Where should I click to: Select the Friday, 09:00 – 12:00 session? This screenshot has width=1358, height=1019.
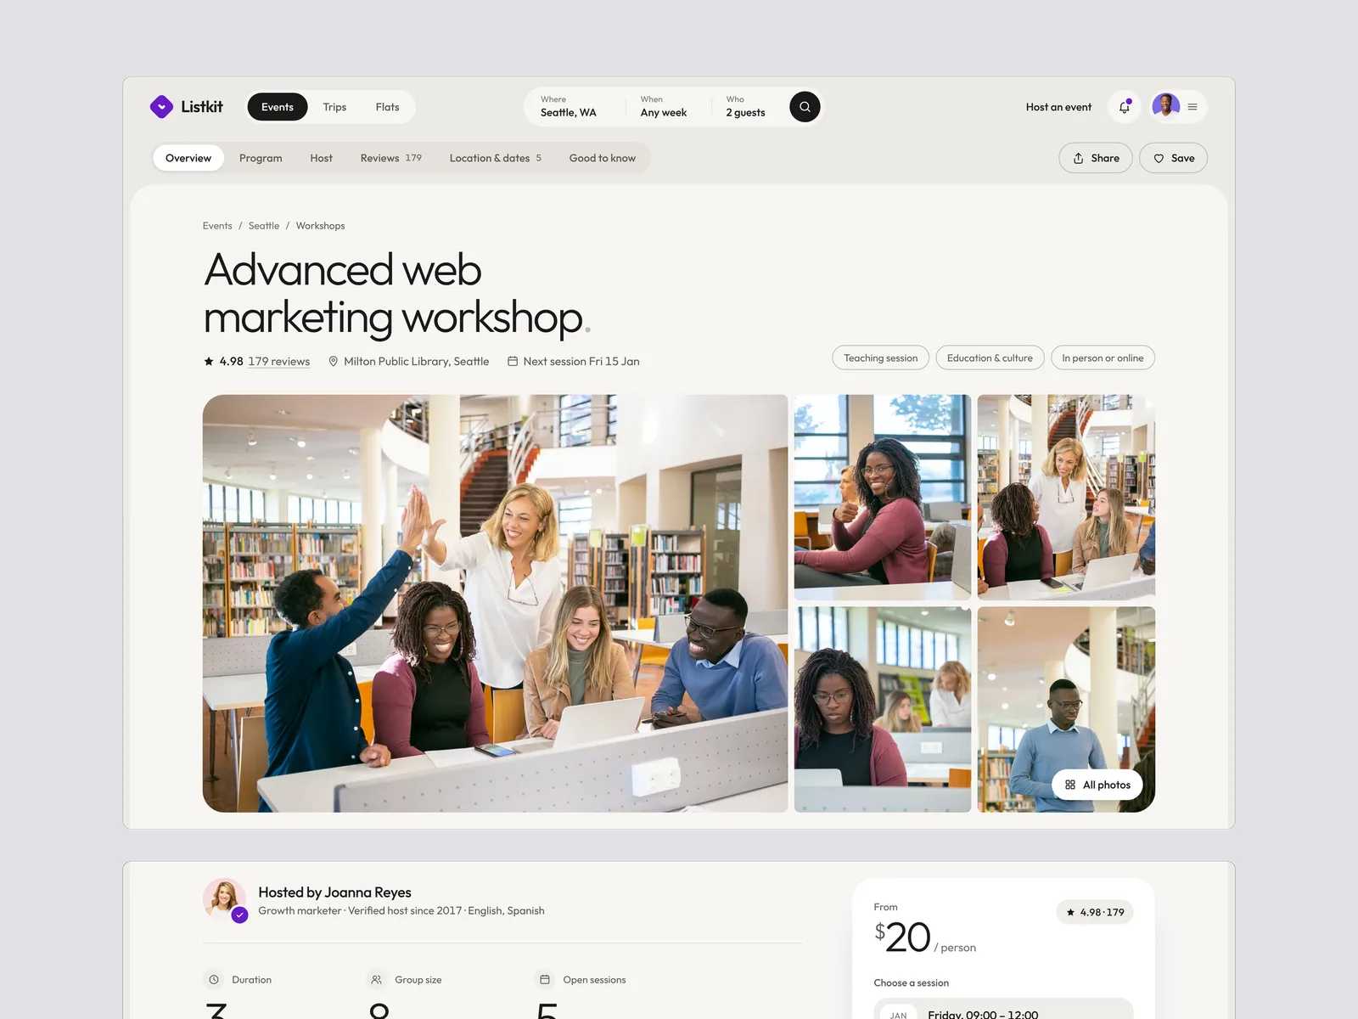pyautogui.click(x=1003, y=1011)
